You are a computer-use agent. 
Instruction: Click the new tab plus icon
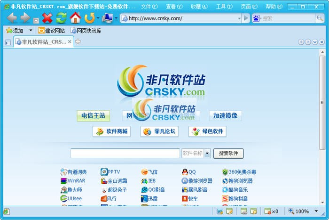click(x=78, y=41)
